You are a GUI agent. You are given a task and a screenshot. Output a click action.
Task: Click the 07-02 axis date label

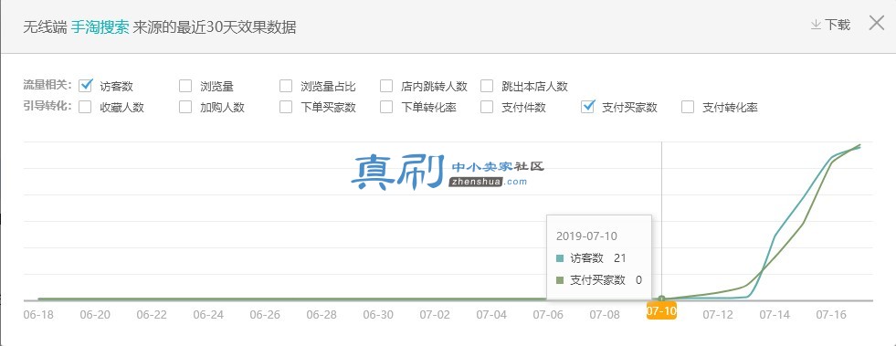pos(435,315)
